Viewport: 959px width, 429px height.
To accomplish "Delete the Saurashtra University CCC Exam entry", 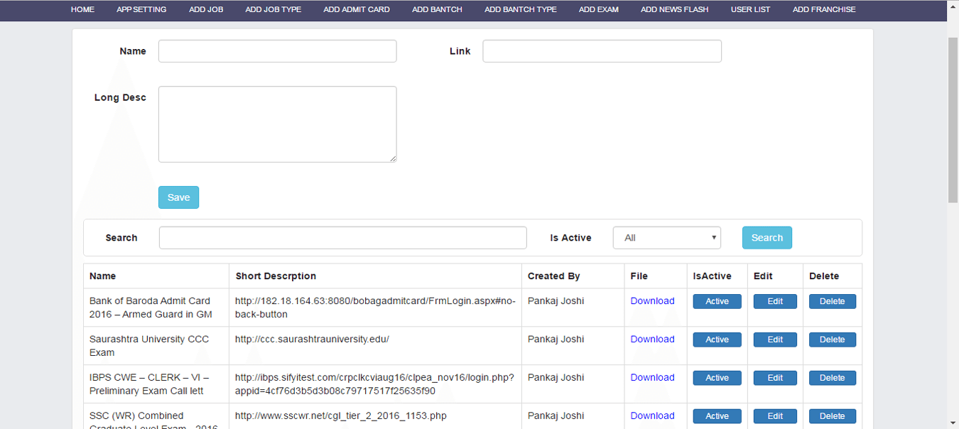I will pos(833,340).
